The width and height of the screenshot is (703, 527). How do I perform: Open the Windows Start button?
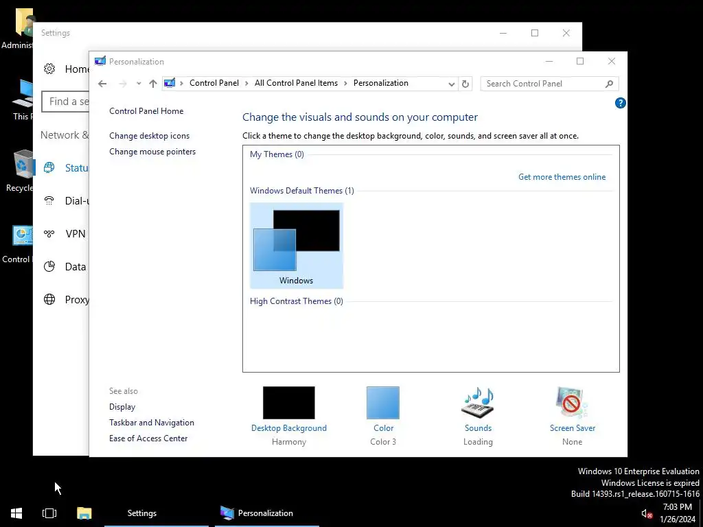pos(16,513)
